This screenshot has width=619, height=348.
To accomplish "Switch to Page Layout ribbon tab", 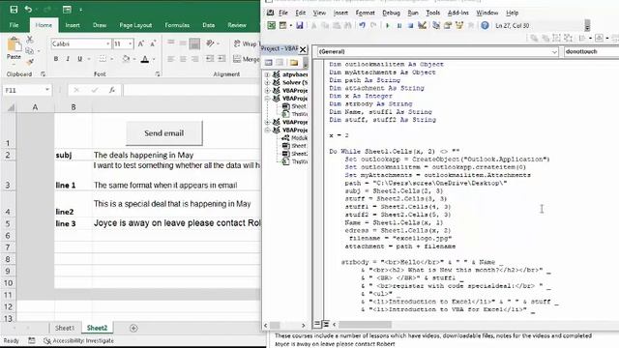I will click(135, 25).
